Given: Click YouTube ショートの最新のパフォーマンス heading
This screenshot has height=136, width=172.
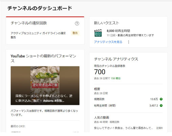Looking at the screenshot, I should pos(43,58).
